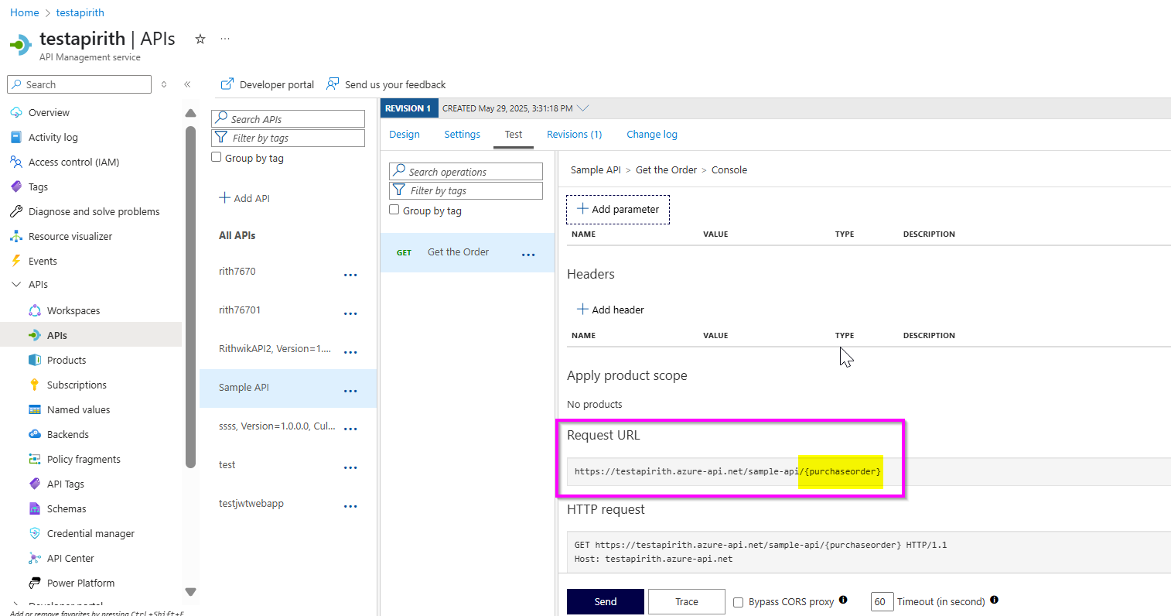Favorite testapirith using the star icon

[x=200, y=39]
